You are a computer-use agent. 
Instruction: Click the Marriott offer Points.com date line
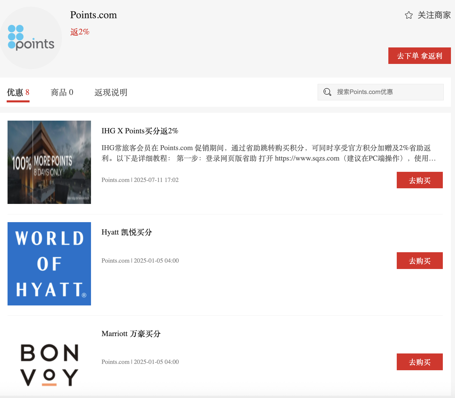pyautogui.click(x=140, y=362)
